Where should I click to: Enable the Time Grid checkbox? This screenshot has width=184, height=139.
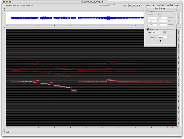(x=147, y=11)
